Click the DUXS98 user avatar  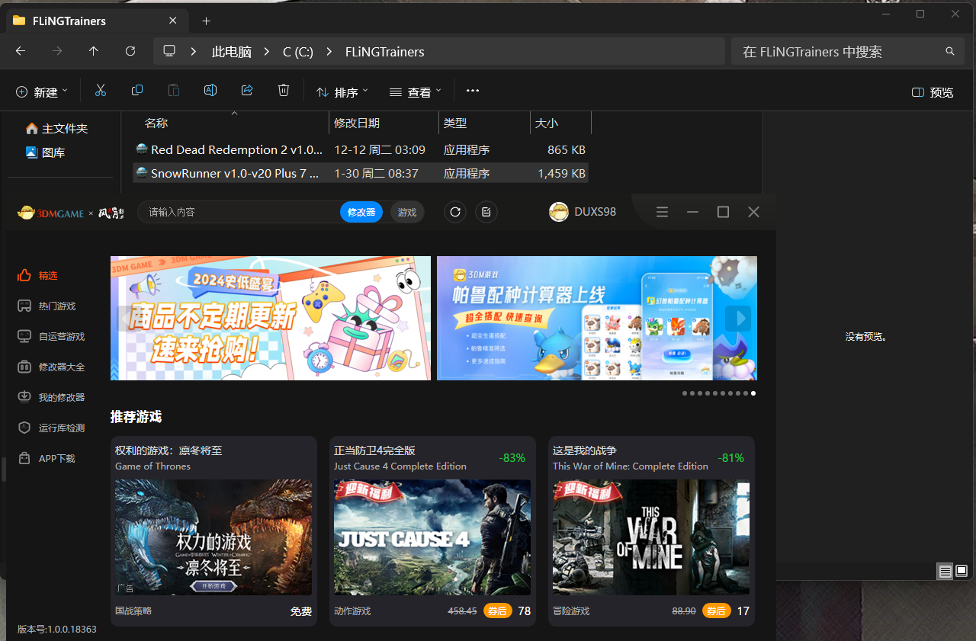pyautogui.click(x=559, y=212)
